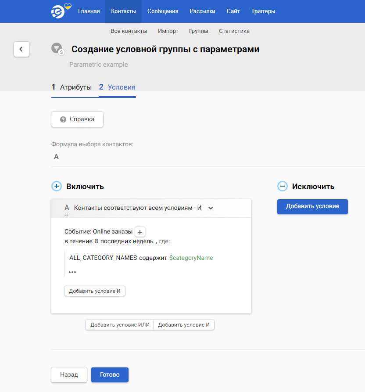Click the Добавить условие ИЛИ button

(x=120, y=325)
